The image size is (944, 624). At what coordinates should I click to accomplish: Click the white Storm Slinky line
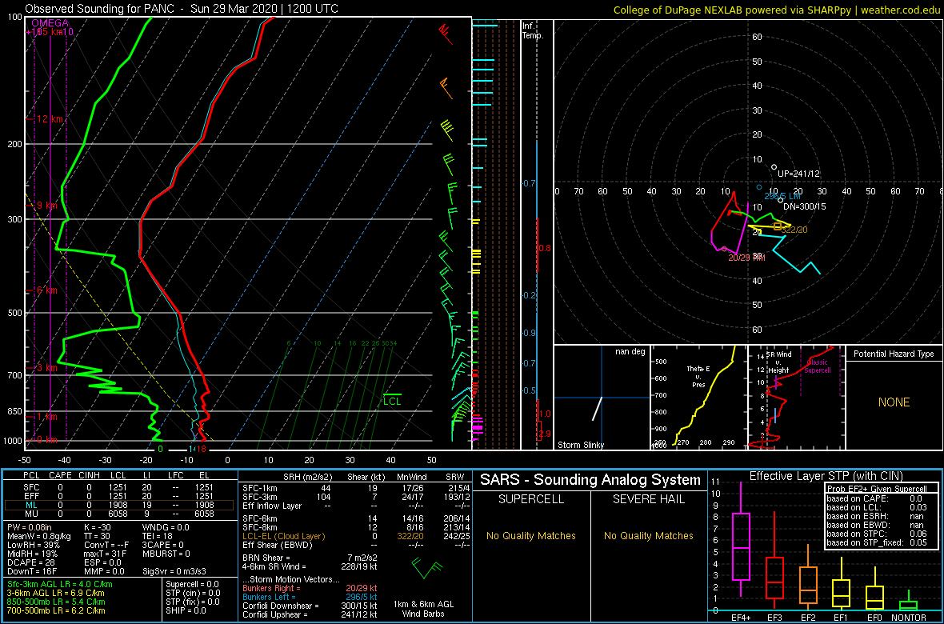(597, 408)
